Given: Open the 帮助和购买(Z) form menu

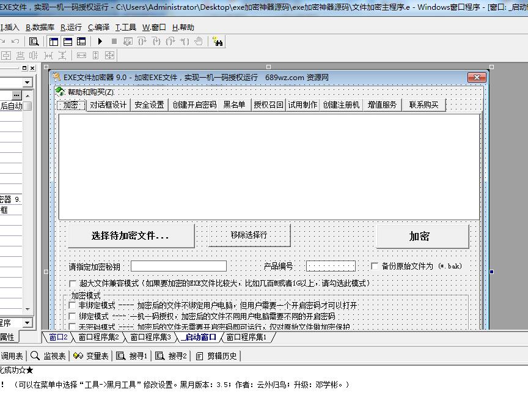Looking at the screenshot, I should tap(85, 92).
